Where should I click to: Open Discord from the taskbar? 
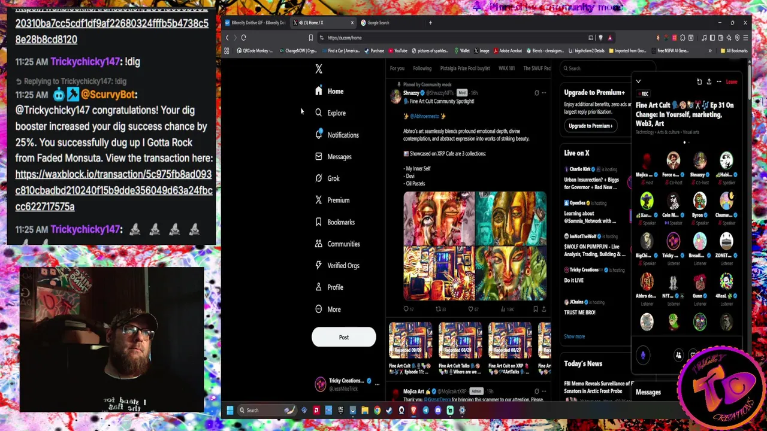point(438,410)
